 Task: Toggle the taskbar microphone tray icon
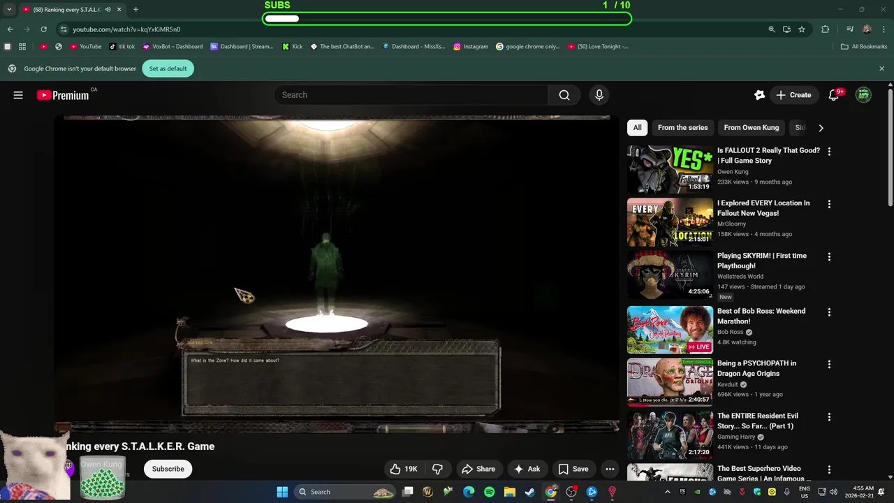[787, 492]
